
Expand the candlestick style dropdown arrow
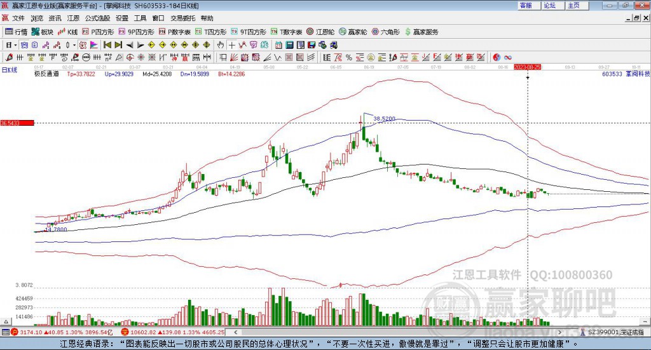tap(74, 45)
